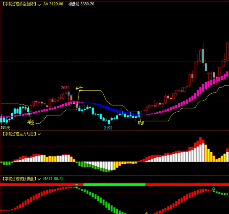Viewport: 229px width, 214px height.
Task: Click the 开多 marker near 2192 low
Action: pos(141,123)
